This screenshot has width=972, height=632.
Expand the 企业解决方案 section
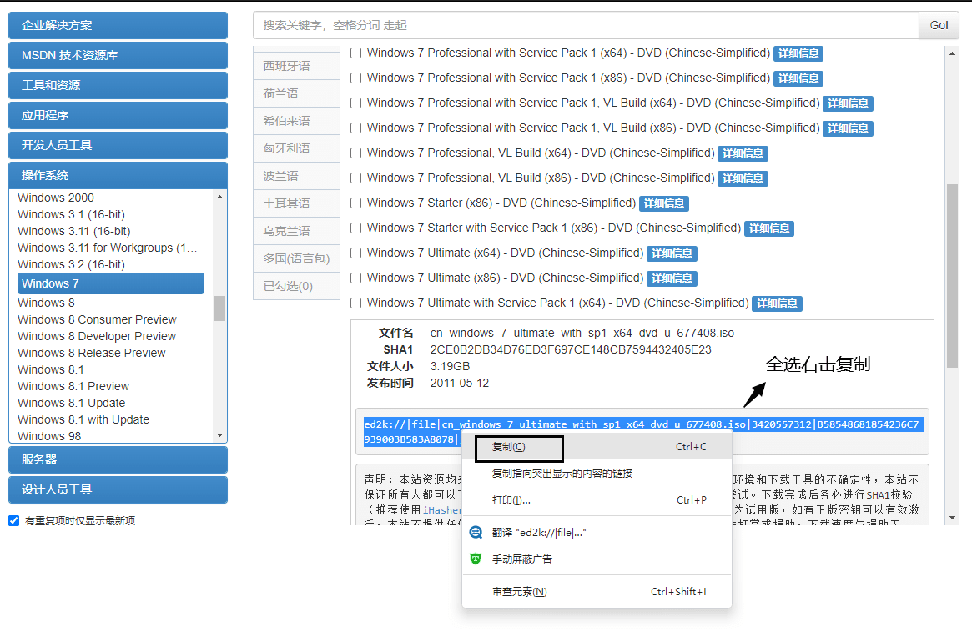pos(118,25)
